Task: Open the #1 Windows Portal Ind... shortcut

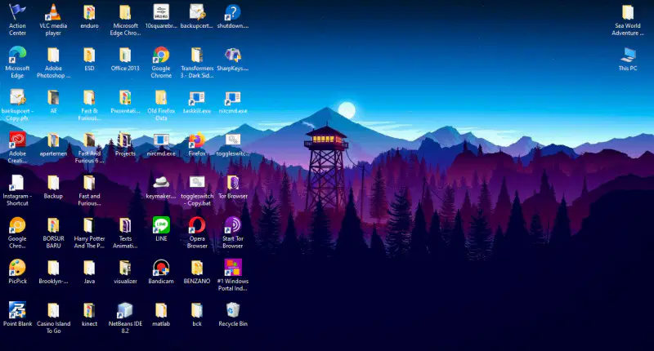Action: click(233, 268)
